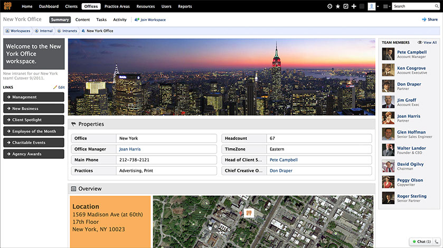Click the SCDP logo icon
The image size is (443, 248).
point(7,6)
